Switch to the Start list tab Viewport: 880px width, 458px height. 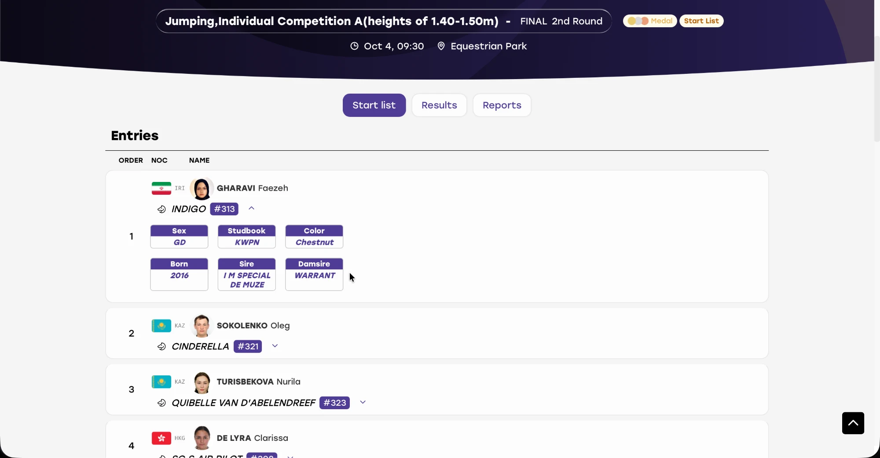pos(374,105)
